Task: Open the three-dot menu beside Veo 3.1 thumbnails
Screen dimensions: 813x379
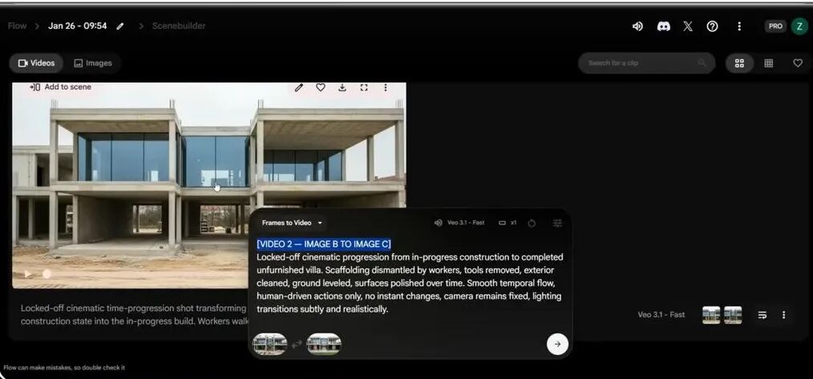Action: tap(783, 315)
